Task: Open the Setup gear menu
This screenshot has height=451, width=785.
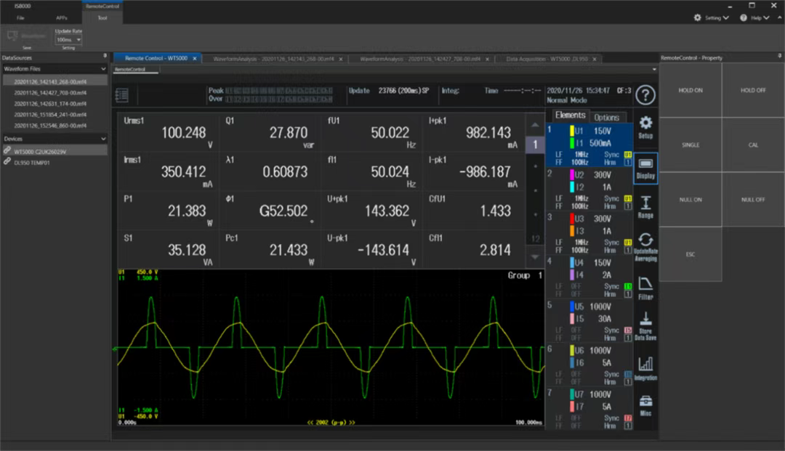Action: [645, 128]
